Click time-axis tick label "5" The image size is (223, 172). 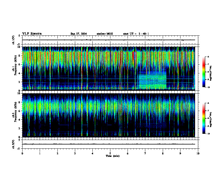pyautogui.click(x=110, y=153)
